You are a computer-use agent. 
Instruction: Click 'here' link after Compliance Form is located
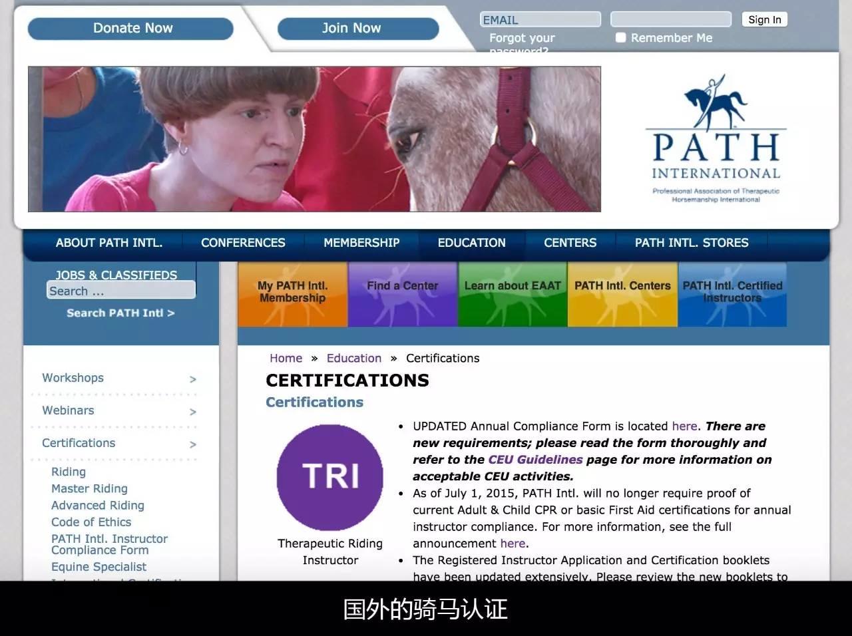[x=684, y=426]
